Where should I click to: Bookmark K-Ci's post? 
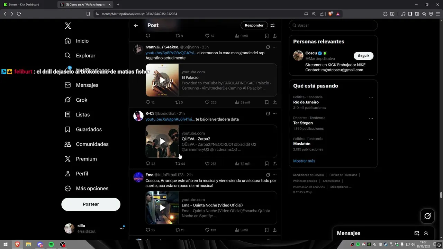(266, 164)
